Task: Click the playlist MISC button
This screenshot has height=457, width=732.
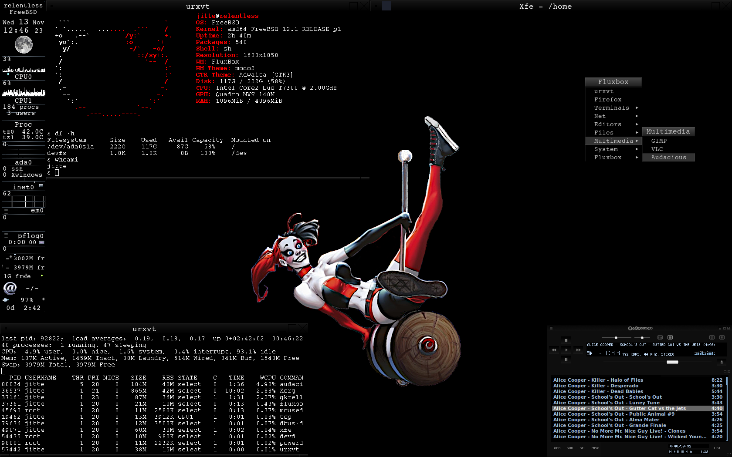Action: (595, 448)
